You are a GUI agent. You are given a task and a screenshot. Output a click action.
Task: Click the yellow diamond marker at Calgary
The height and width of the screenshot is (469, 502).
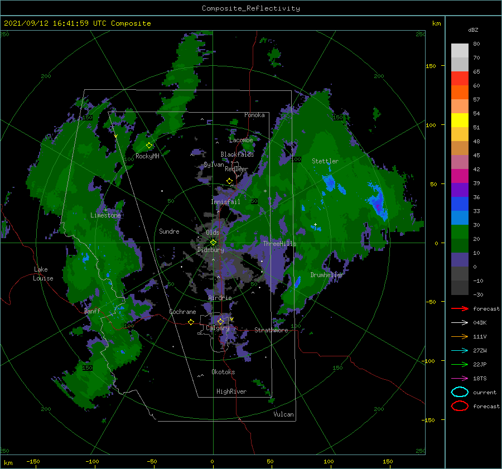point(220,321)
